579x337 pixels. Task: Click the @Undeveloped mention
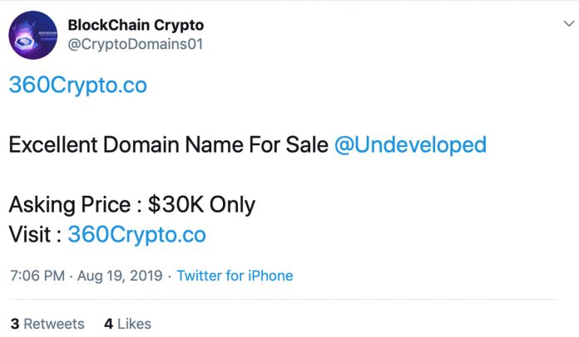[410, 144]
